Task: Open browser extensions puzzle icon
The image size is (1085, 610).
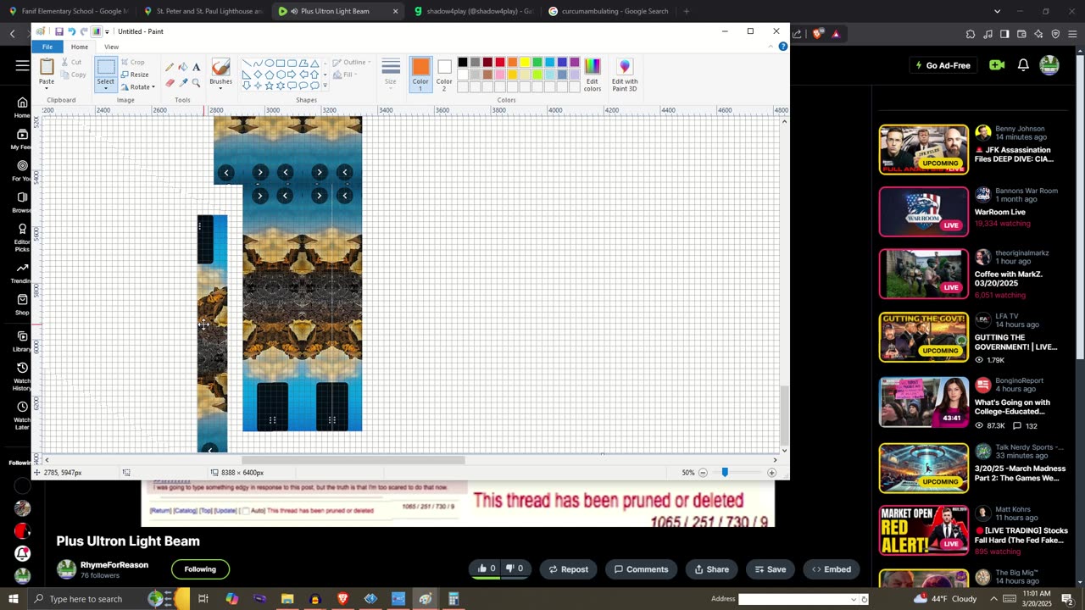Action: [x=971, y=34]
